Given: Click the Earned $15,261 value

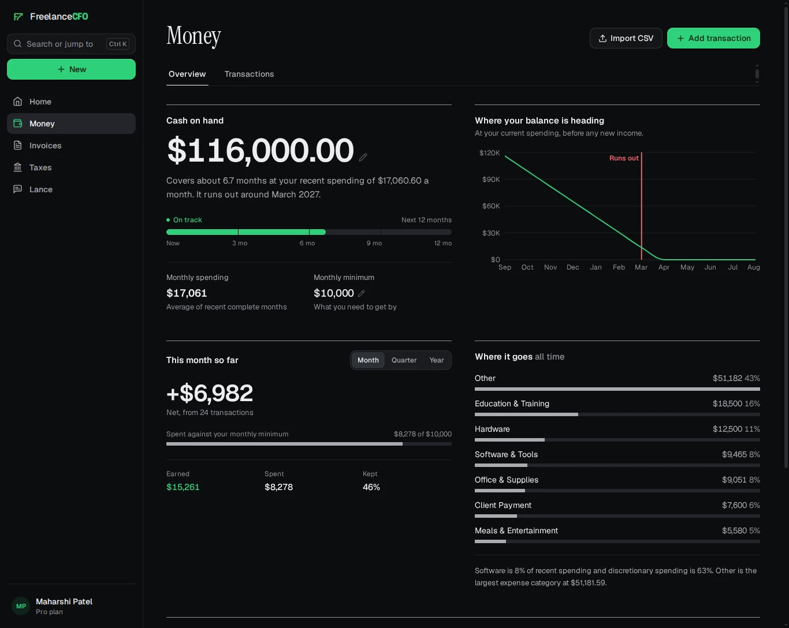Looking at the screenshot, I should coord(183,487).
